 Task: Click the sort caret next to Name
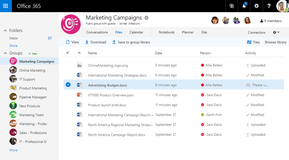click(79, 53)
